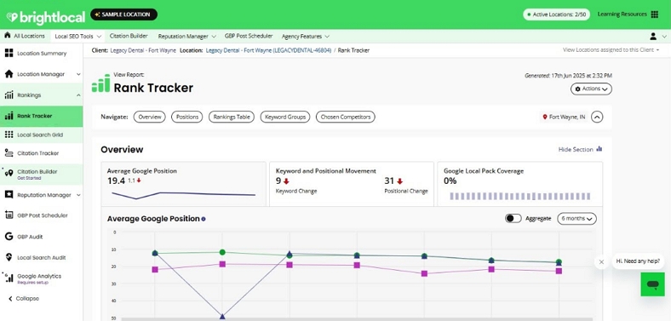Viewport: 671px width, 321px height.
Task: Open Citation Tracker icon
Action: (9, 152)
